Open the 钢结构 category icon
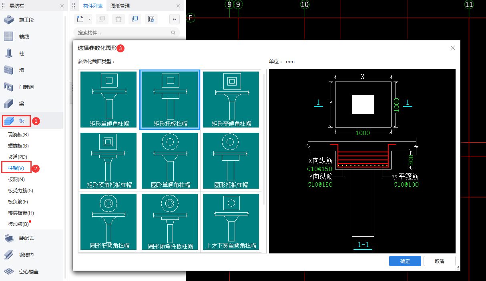486x281 pixels. click(9, 255)
